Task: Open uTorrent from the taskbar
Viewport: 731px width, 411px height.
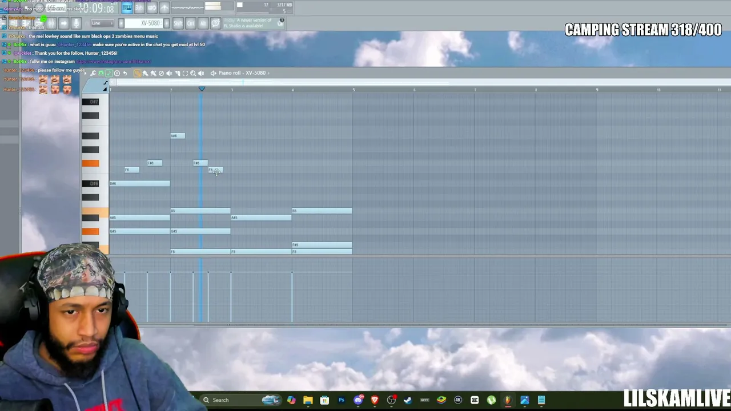Action: click(x=491, y=400)
